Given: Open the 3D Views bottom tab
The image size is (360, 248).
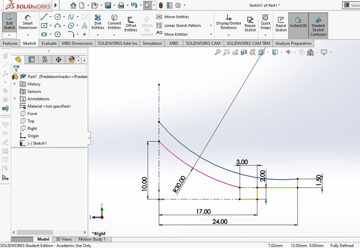Looking at the screenshot, I should coord(64,239).
